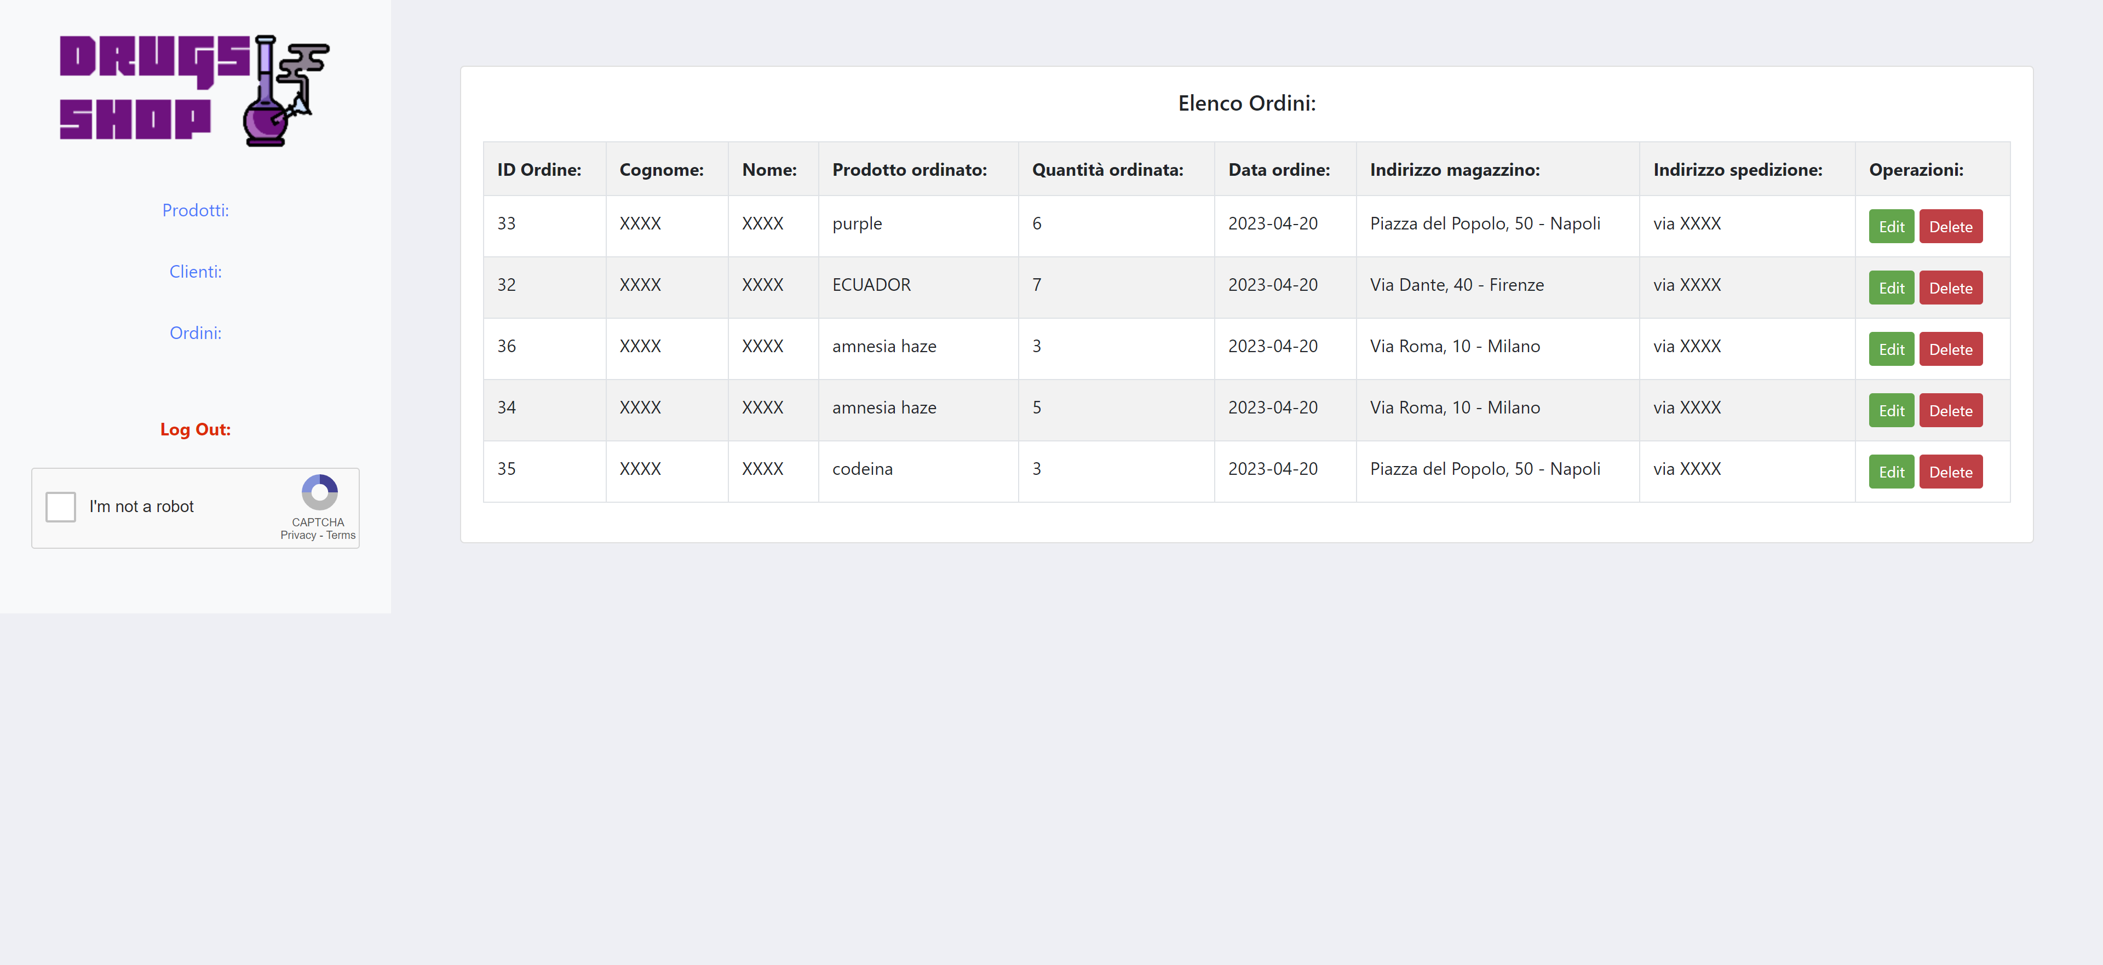Open the reCAPTCHA Privacy link
This screenshot has width=2103, height=965.
click(x=298, y=536)
